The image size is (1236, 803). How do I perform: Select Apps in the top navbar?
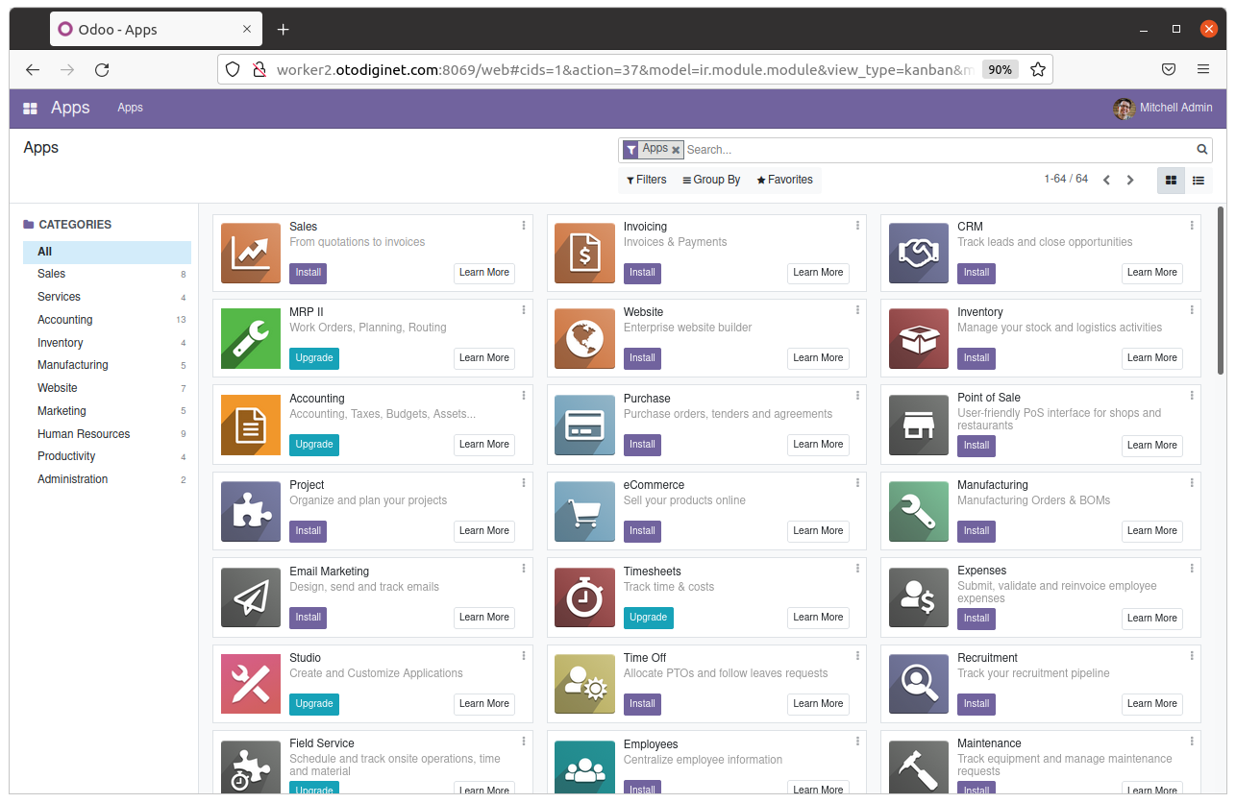[x=130, y=108]
